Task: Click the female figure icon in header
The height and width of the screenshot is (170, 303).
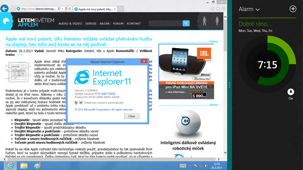Action: point(217,21)
